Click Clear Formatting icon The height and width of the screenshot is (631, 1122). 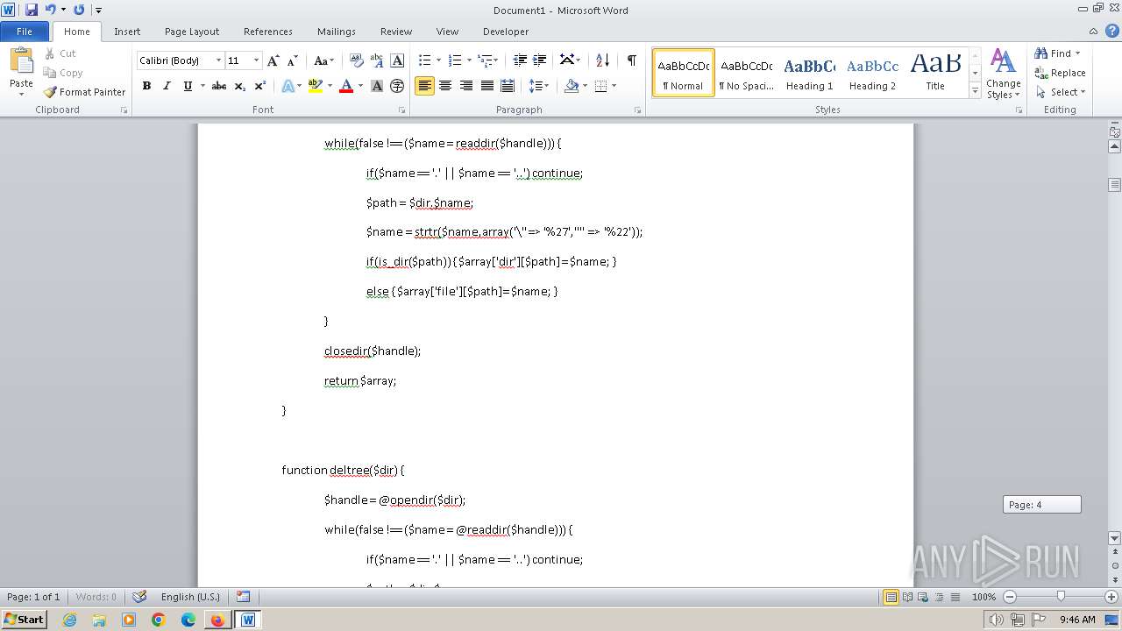pos(356,60)
